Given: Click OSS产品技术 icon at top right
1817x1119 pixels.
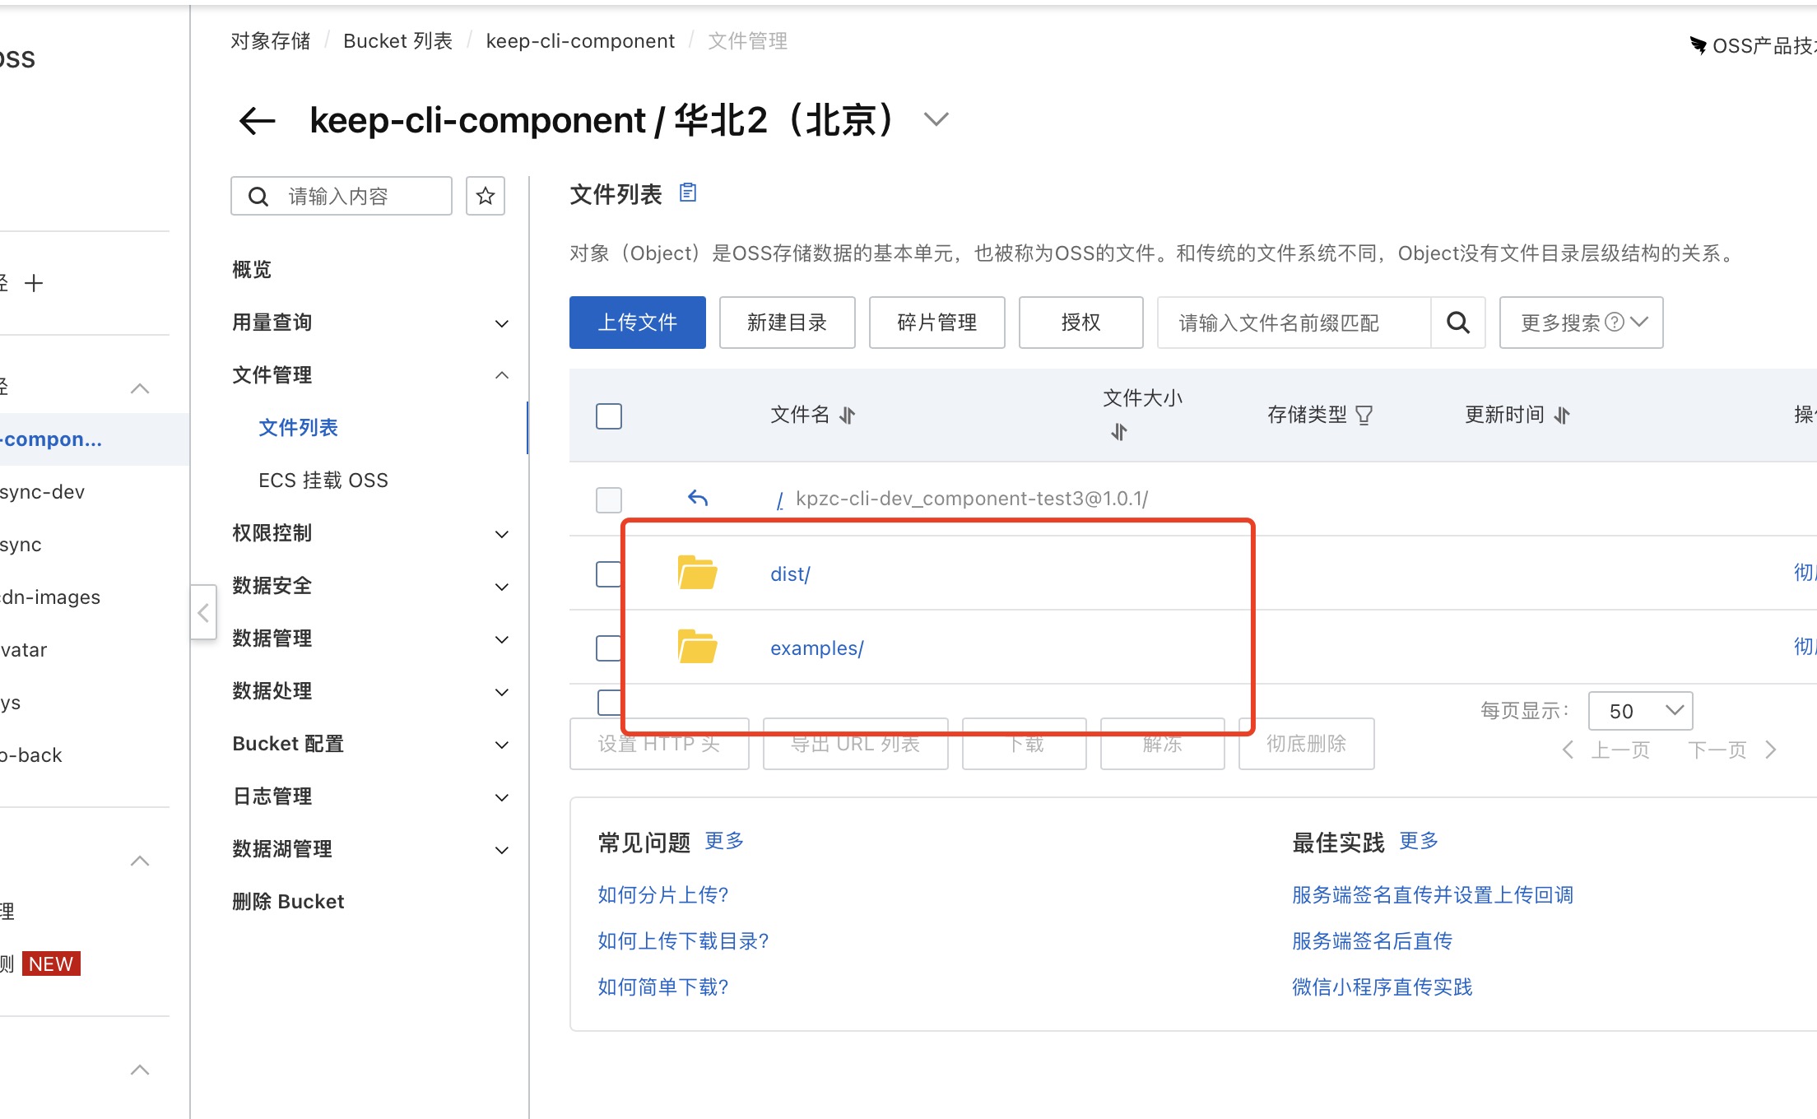Looking at the screenshot, I should (1698, 45).
